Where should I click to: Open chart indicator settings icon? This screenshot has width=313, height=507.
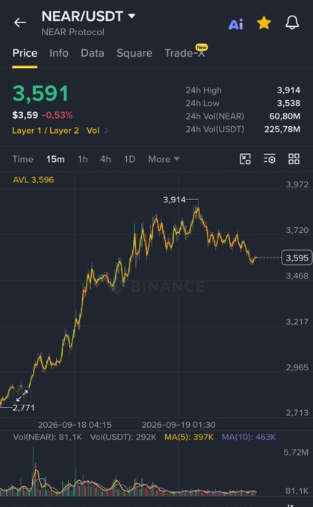270,159
